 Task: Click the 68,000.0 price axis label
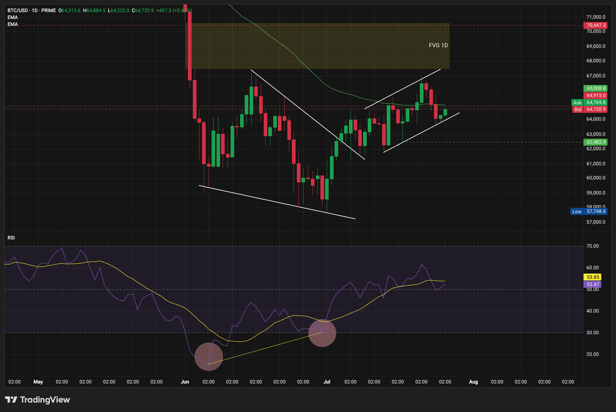click(596, 61)
